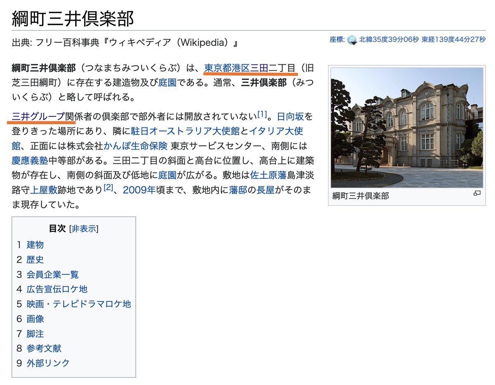Hide the contents using 非表示 toggle
This screenshot has height=385, width=495.
(x=84, y=229)
